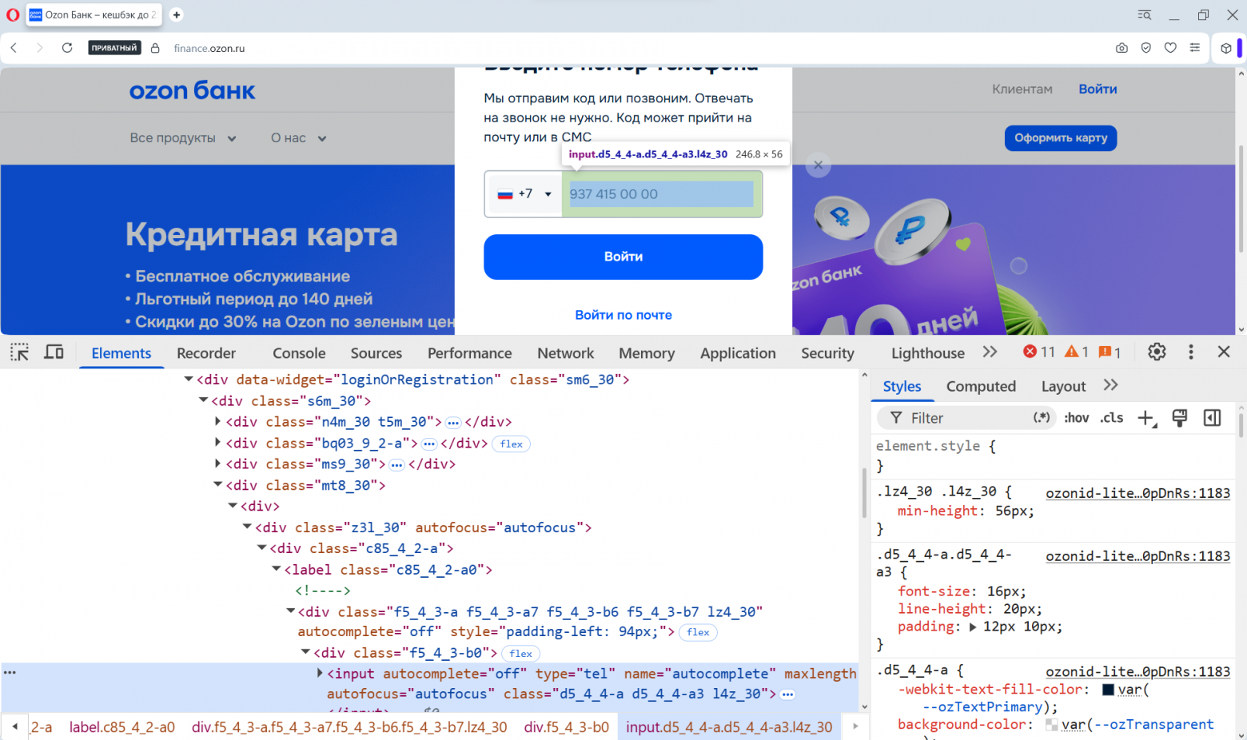This screenshot has height=740, width=1247.
Task: Close the login modal with X
Action: (818, 165)
